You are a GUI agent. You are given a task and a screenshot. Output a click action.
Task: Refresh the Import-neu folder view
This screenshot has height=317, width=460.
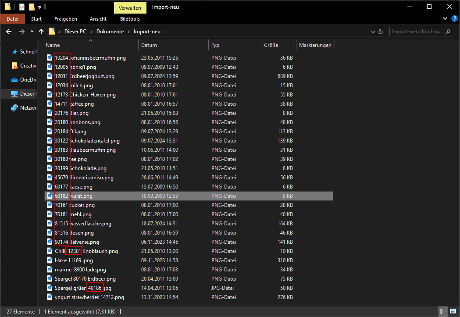click(x=380, y=32)
